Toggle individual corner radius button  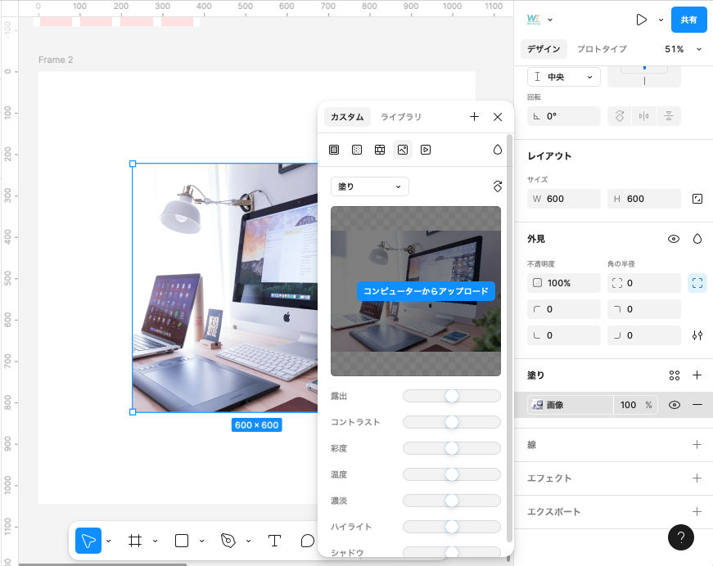[x=697, y=283]
